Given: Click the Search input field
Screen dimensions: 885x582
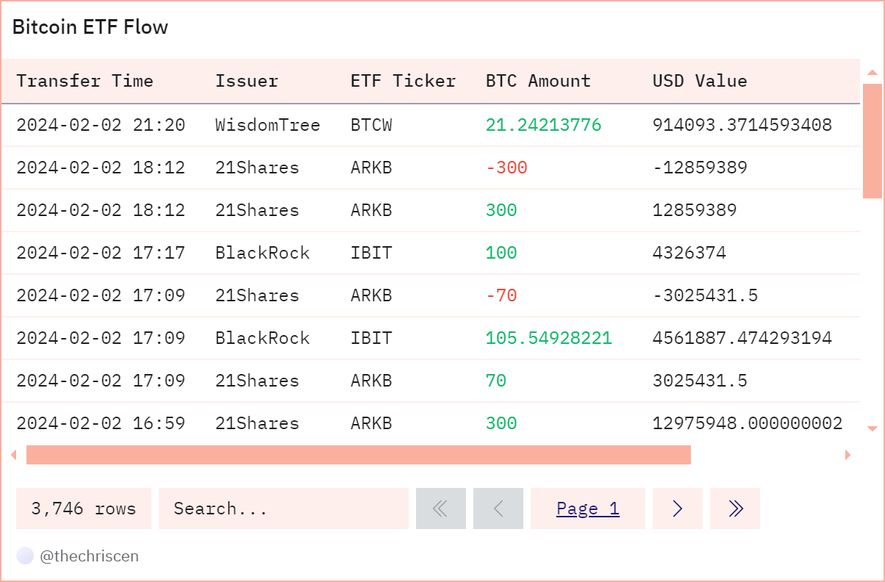Looking at the screenshot, I should coord(284,509).
